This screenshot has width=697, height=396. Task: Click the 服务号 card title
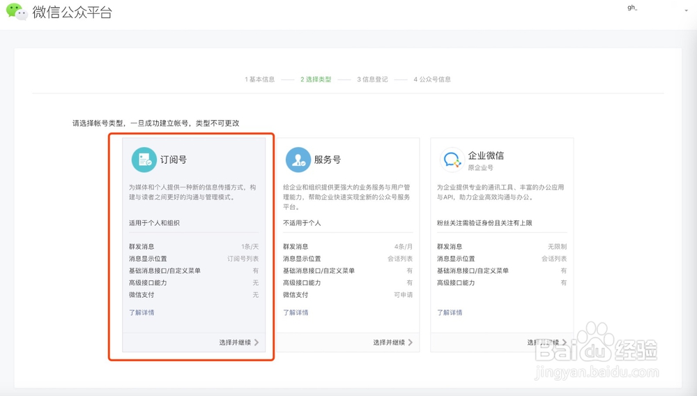(328, 160)
